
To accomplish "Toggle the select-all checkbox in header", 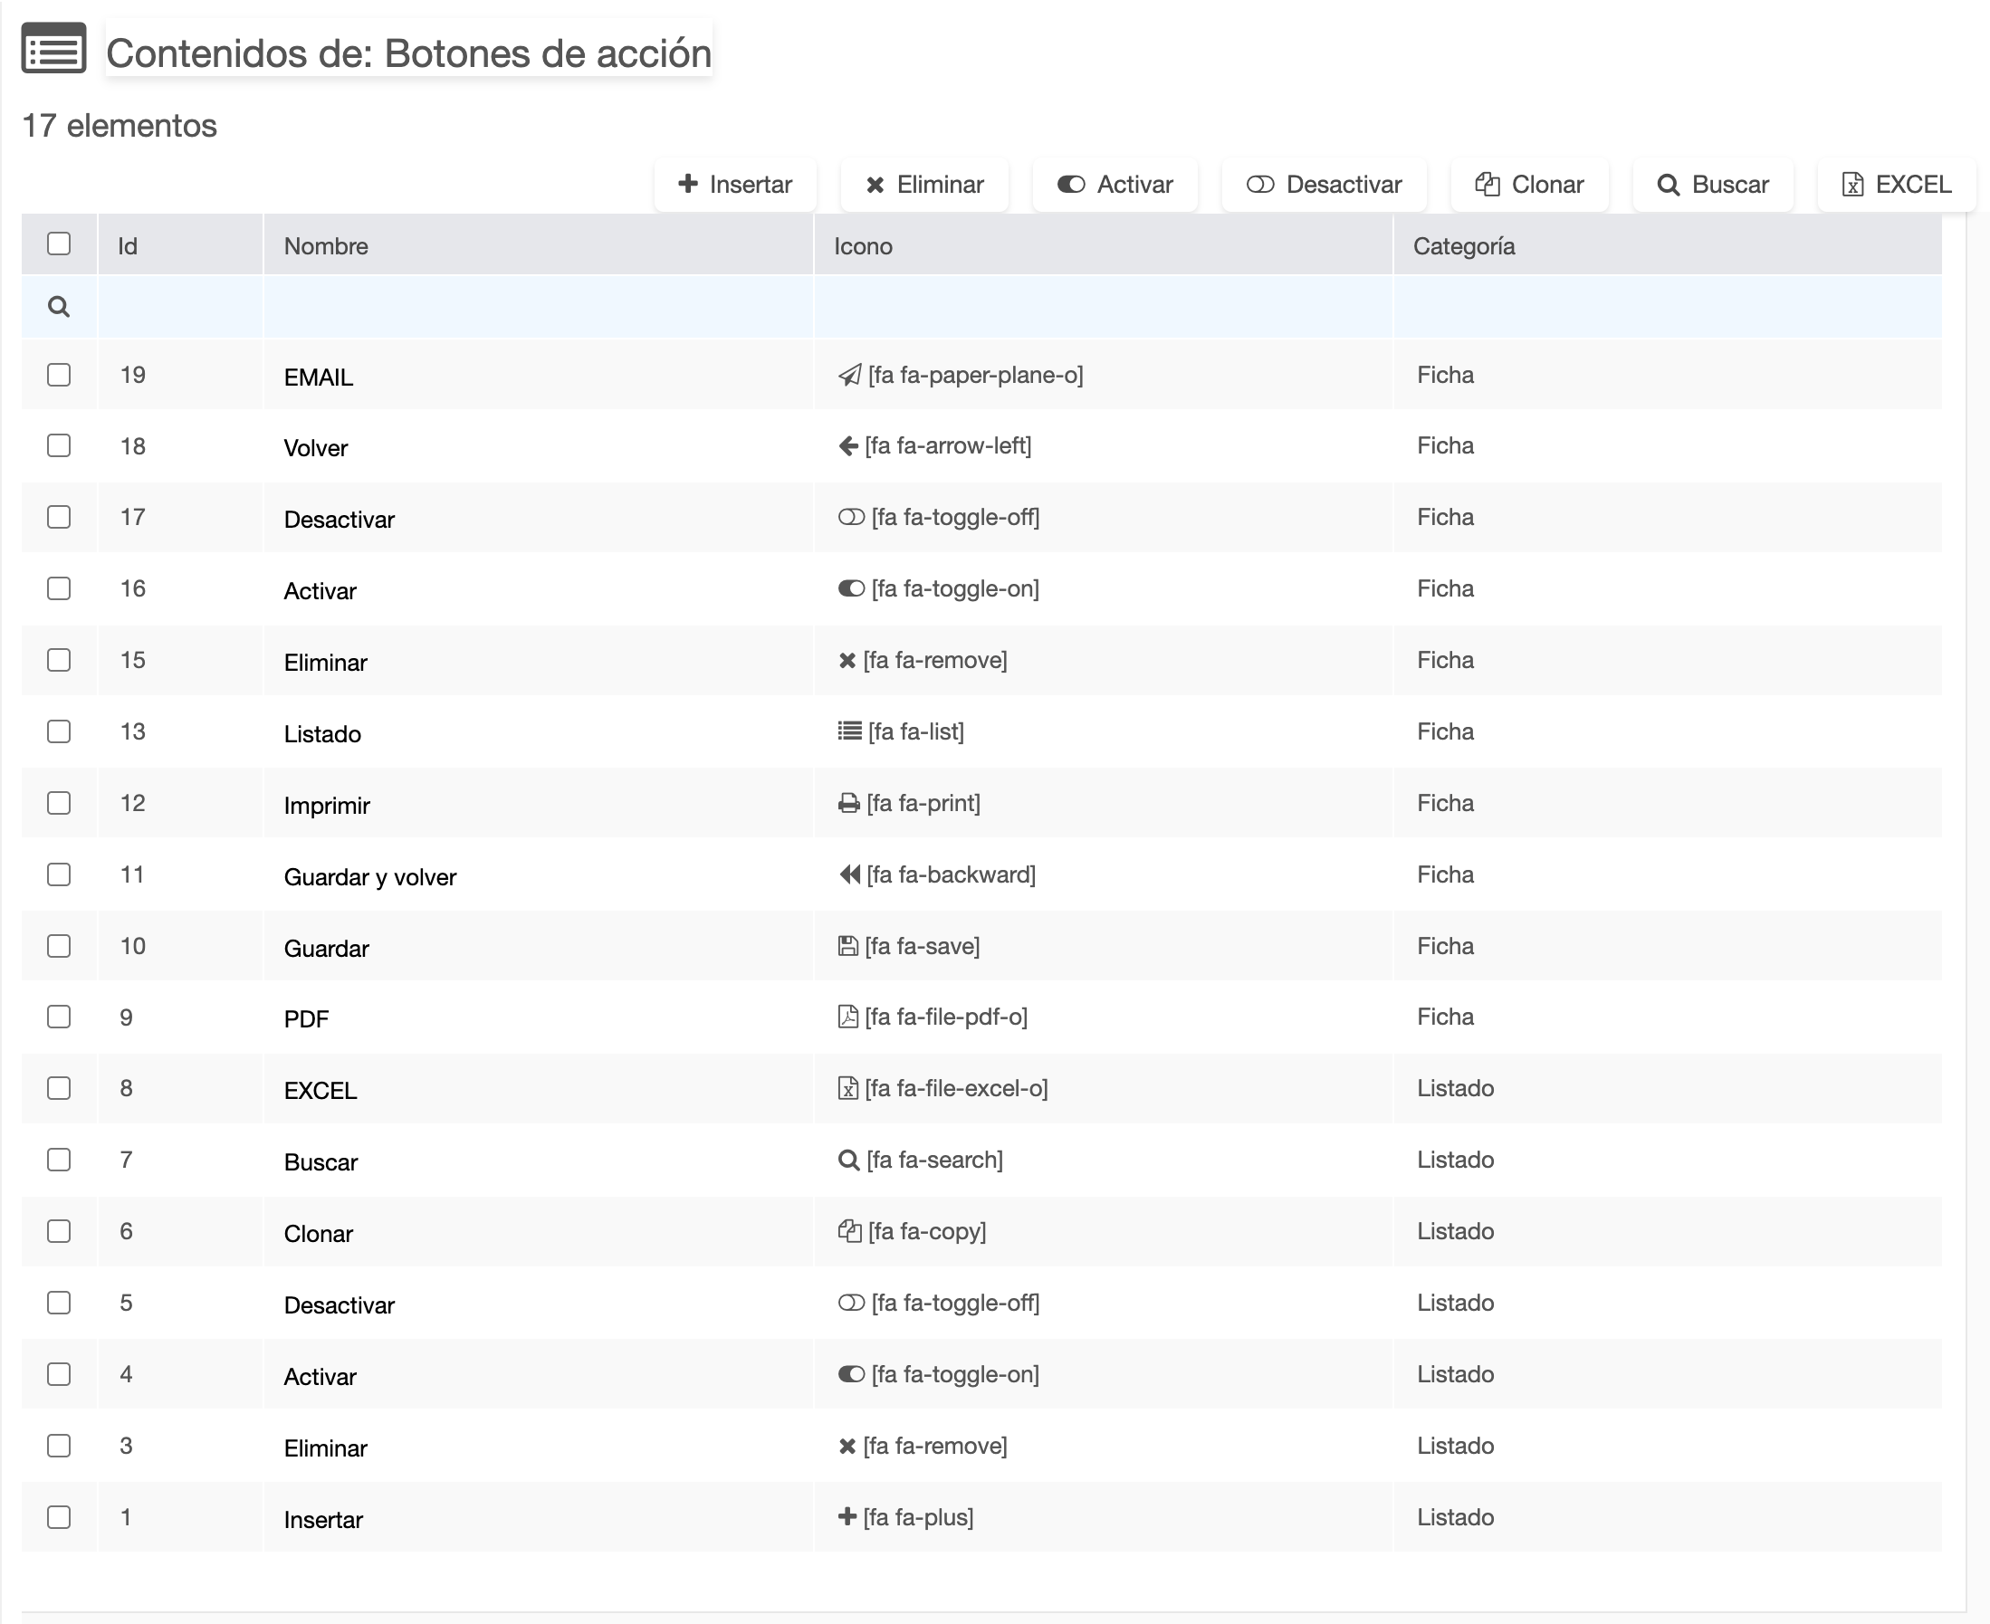I will 59,244.
